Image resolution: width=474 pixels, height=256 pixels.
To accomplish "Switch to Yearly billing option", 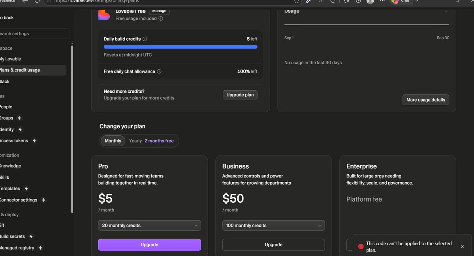I will [135, 141].
